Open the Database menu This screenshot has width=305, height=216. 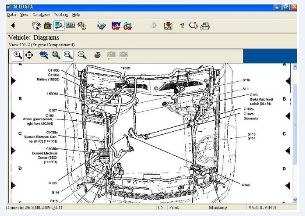(x=41, y=15)
